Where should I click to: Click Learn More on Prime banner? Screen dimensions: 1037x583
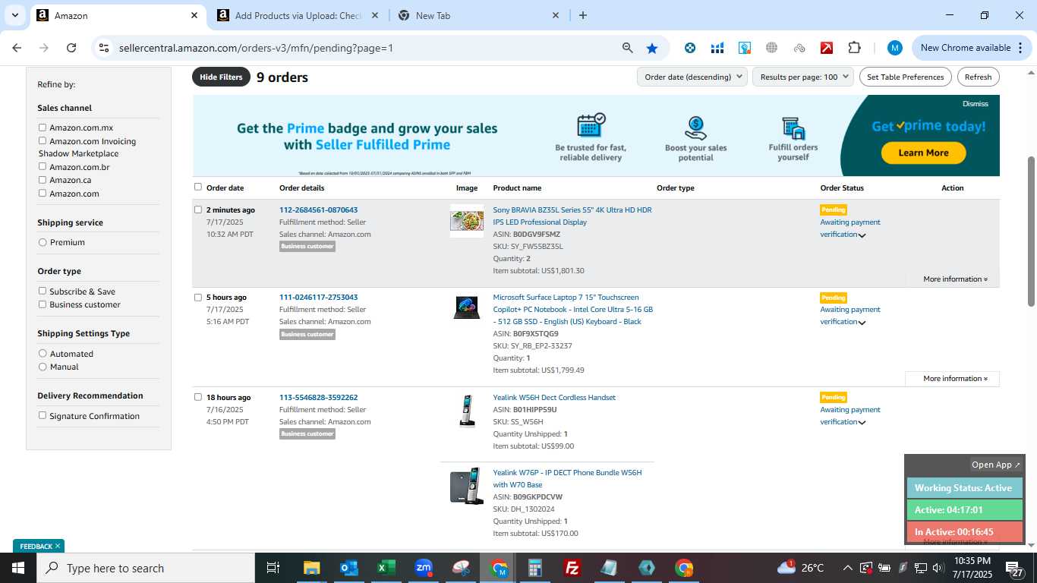tap(923, 153)
